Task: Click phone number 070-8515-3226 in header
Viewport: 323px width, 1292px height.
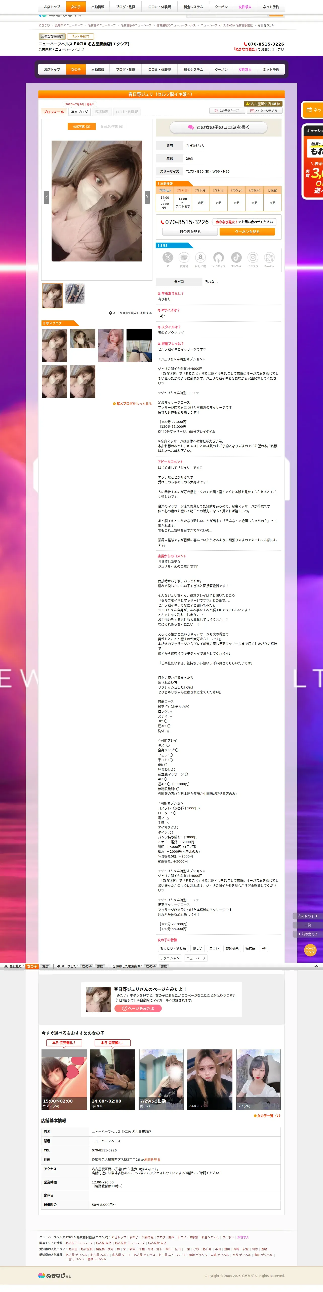Action: point(264,44)
